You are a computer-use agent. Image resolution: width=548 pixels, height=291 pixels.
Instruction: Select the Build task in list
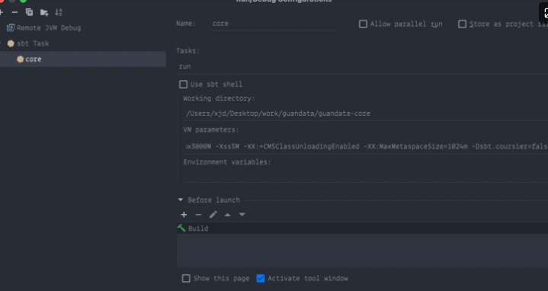[362, 228]
